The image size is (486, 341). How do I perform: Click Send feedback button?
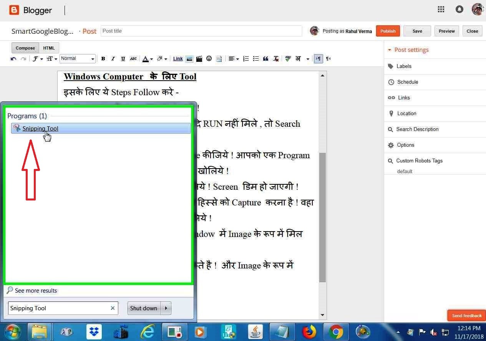(466, 316)
